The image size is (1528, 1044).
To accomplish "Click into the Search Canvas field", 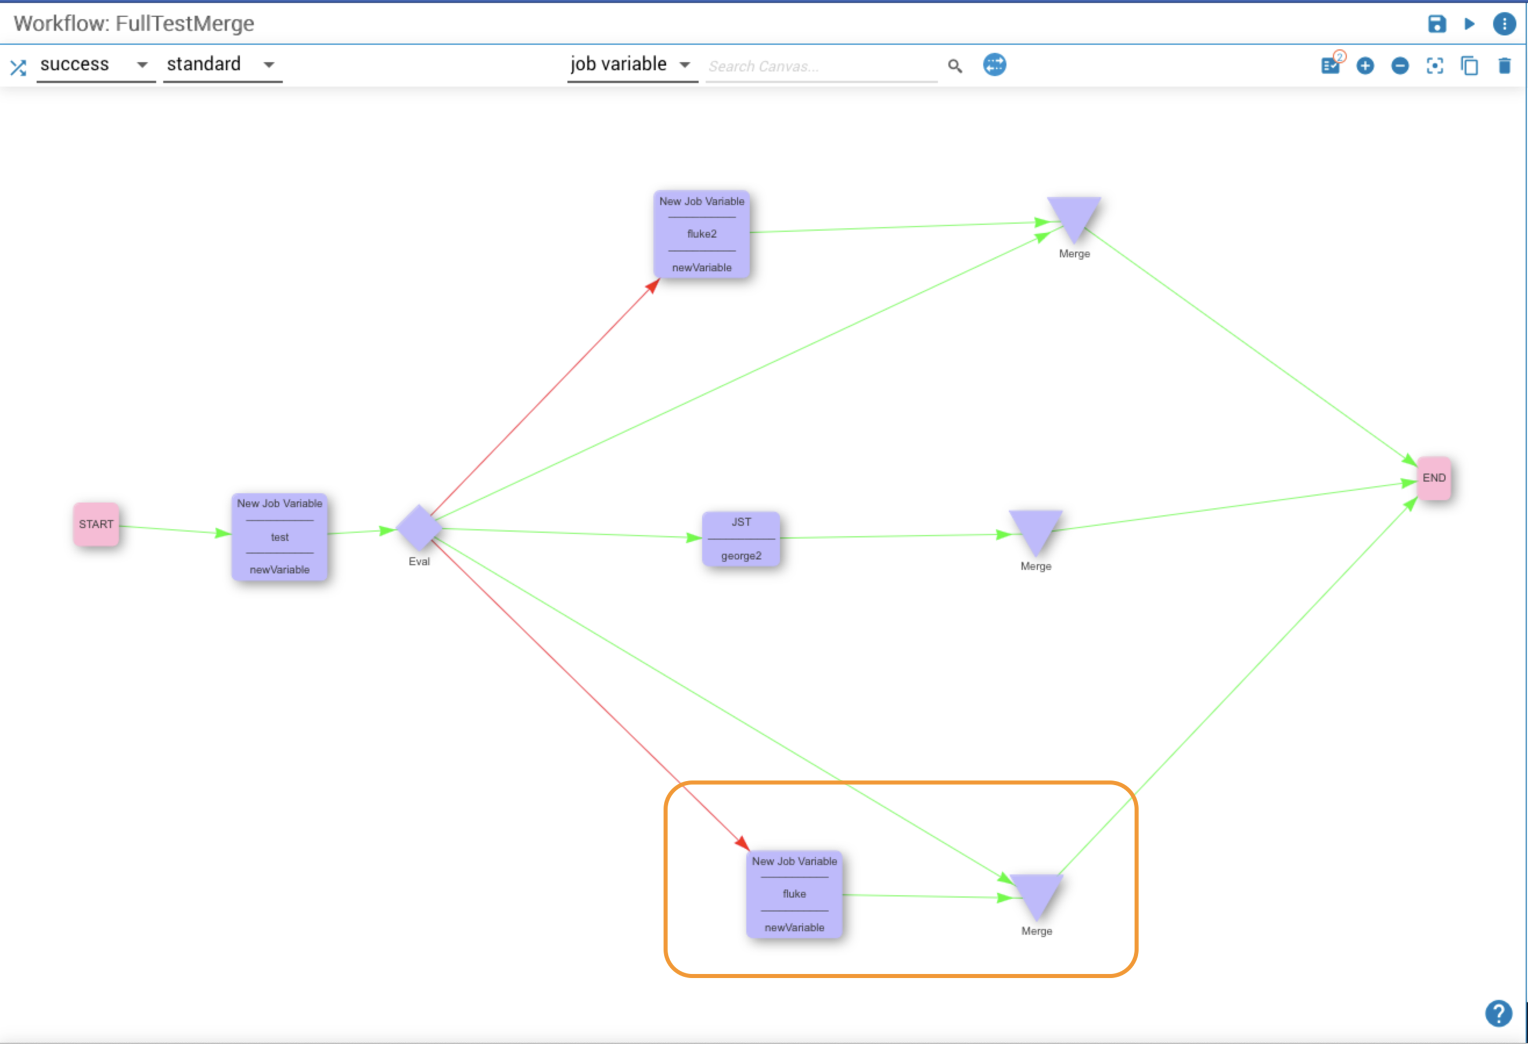I will coord(821,66).
